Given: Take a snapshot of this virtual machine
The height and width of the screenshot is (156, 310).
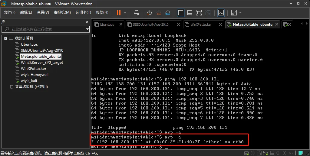Looking at the screenshot, I should click(149, 13).
